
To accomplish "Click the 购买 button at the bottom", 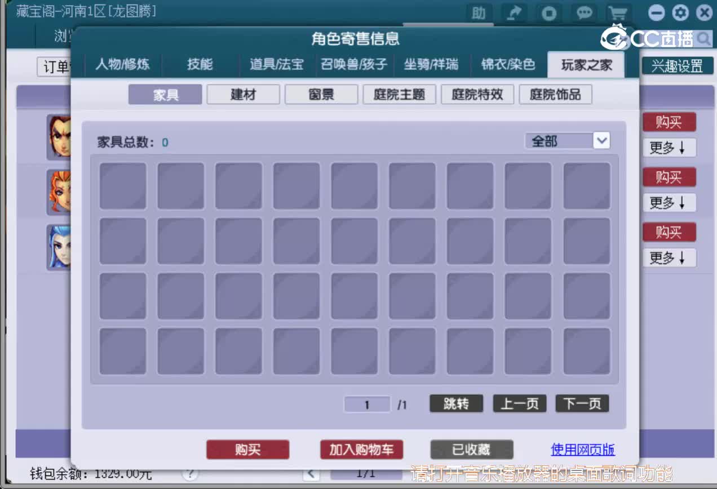I will tap(248, 450).
